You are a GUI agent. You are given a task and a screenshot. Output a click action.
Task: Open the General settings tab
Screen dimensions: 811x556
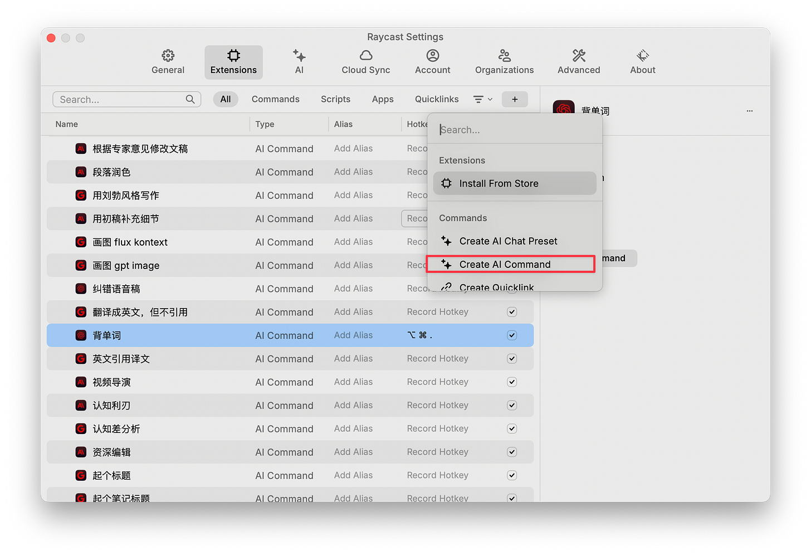click(x=168, y=62)
